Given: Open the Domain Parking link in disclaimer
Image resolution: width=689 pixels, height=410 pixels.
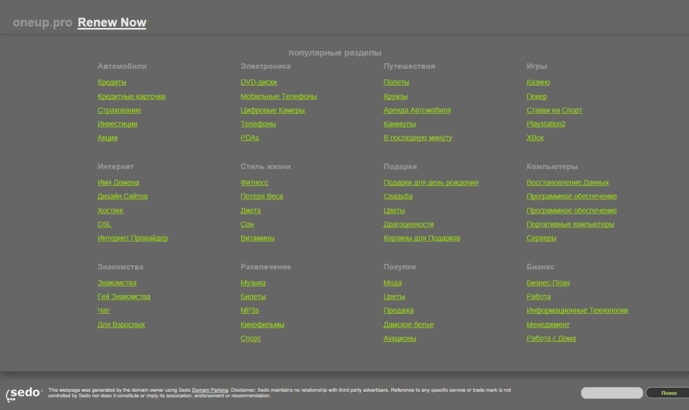Looking at the screenshot, I should 210,390.
